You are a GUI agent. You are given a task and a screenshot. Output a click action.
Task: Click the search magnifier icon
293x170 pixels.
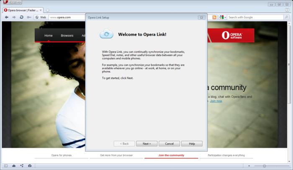point(286,17)
